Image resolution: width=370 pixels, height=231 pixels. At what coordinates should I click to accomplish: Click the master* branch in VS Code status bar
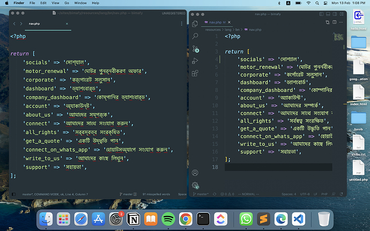(x=201, y=194)
